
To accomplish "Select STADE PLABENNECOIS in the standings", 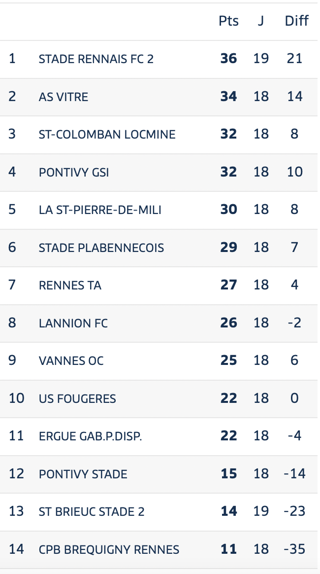I will 101,248.
